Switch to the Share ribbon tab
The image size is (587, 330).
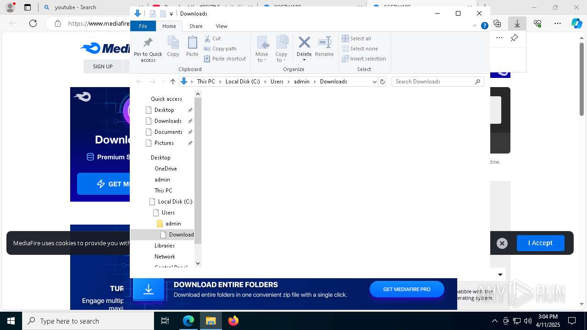(x=196, y=26)
